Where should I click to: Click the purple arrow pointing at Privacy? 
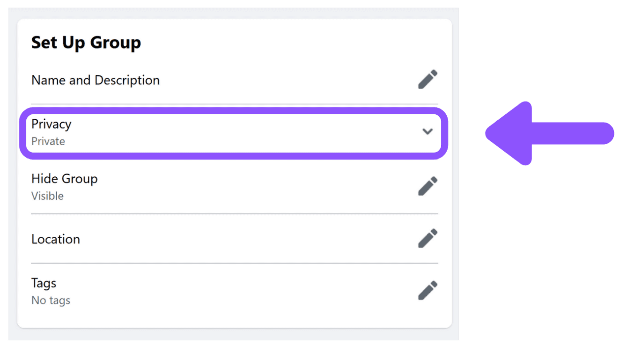pyautogui.click(x=549, y=133)
